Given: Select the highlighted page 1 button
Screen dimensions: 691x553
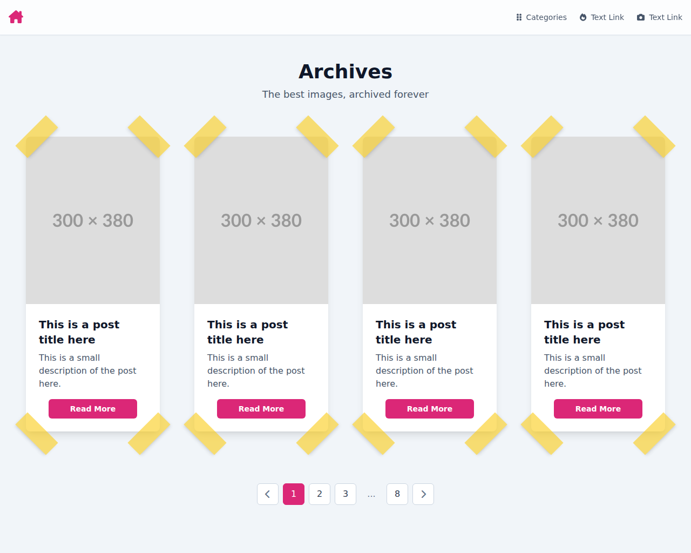Looking at the screenshot, I should [x=293, y=494].
